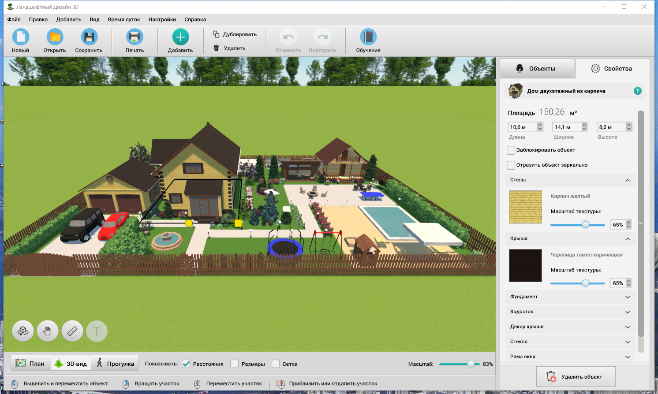Viewport: 658px width, 394px height.
Task: Click the yellow round handle on house
Action: click(189, 223)
